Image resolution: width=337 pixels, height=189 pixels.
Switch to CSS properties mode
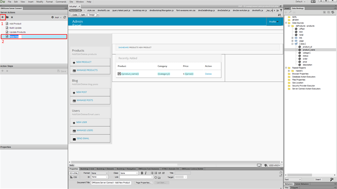(x=74, y=178)
